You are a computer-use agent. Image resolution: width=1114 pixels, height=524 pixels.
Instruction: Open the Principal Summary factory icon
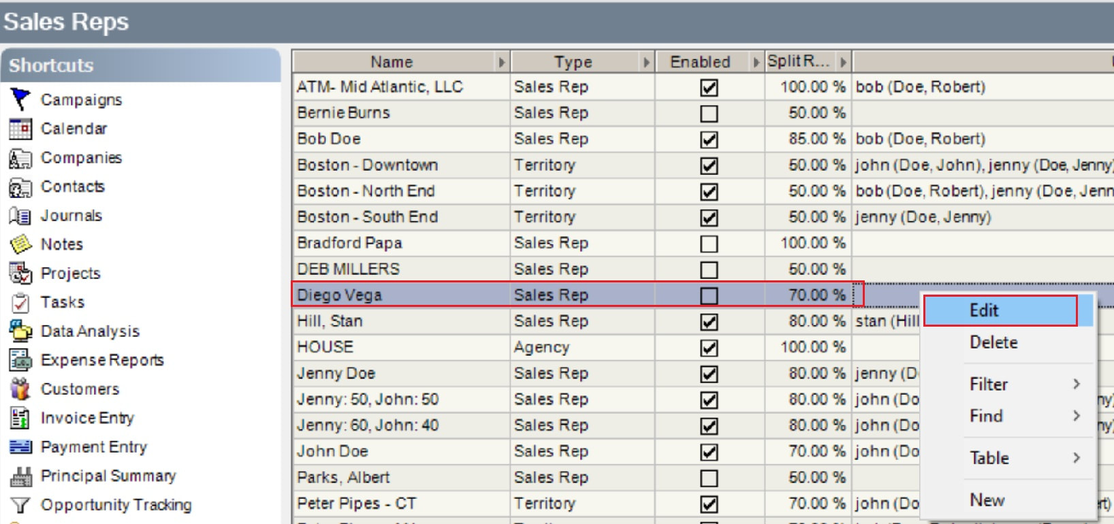(x=20, y=476)
